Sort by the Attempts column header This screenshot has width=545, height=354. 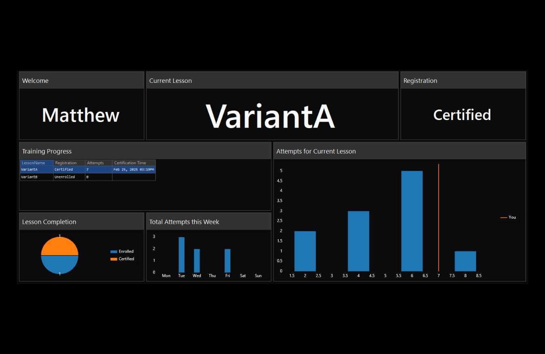coord(99,163)
